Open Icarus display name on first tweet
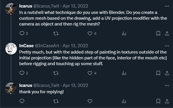 [x=26, y=6]
